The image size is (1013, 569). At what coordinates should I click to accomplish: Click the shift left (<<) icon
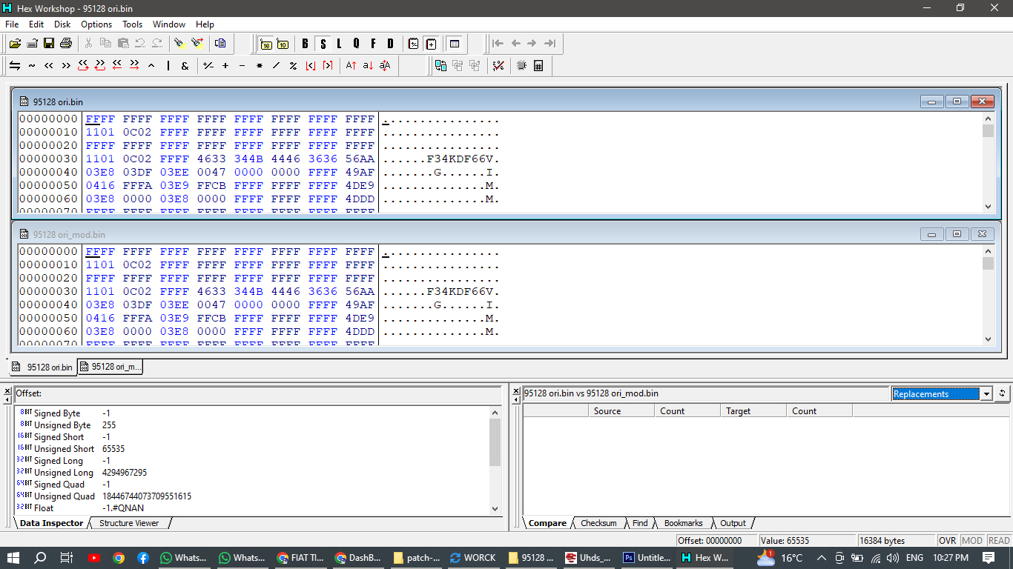click(x=49, y=66)
